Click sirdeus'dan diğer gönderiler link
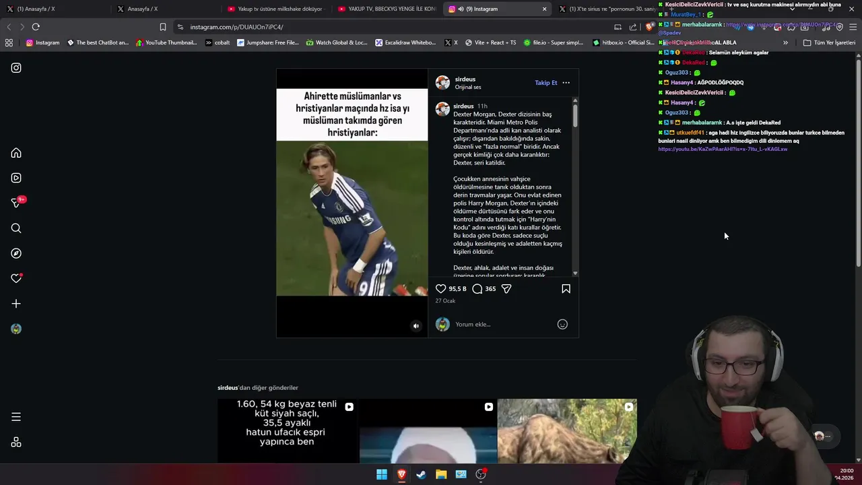The height and width of the screenshot is (485, 862). click(x=258, y=387)
